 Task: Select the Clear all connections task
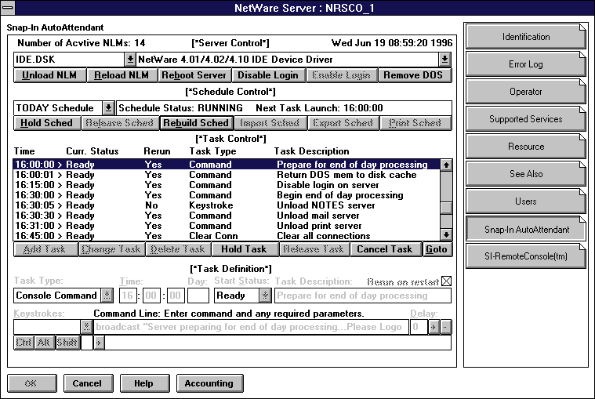pyautogui.click(x=227, y=235)
